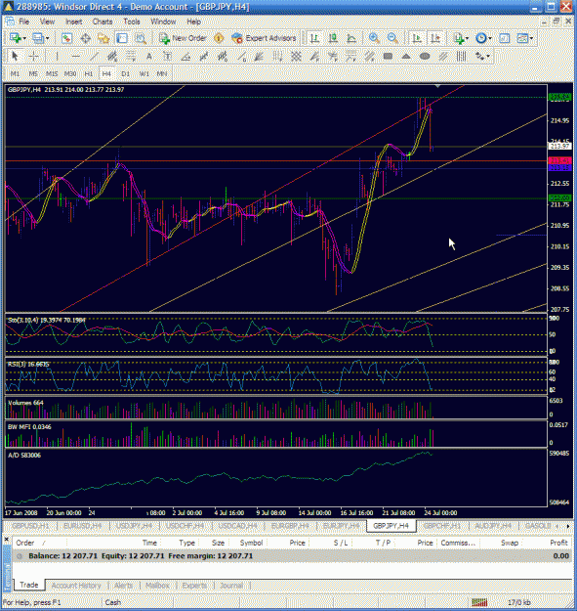Switch to M5 timeframe
The image size is (577, 611).
tap(33, 73)
